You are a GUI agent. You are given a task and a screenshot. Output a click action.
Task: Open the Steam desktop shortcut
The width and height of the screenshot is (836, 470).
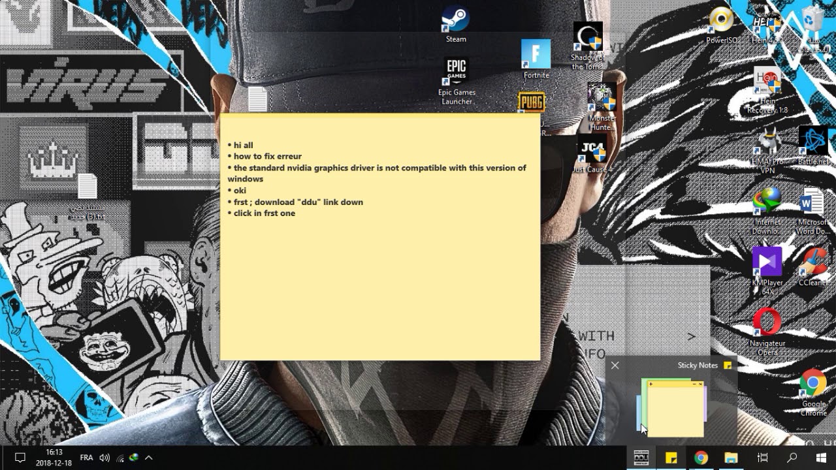coord(455,25)
